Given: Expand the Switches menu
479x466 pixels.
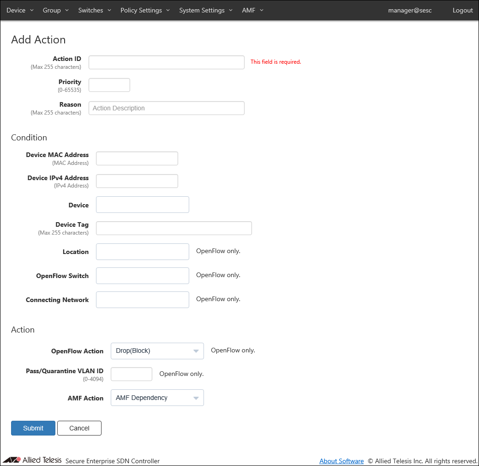Looking at the screenshot, I should click(x=95, y=10).
